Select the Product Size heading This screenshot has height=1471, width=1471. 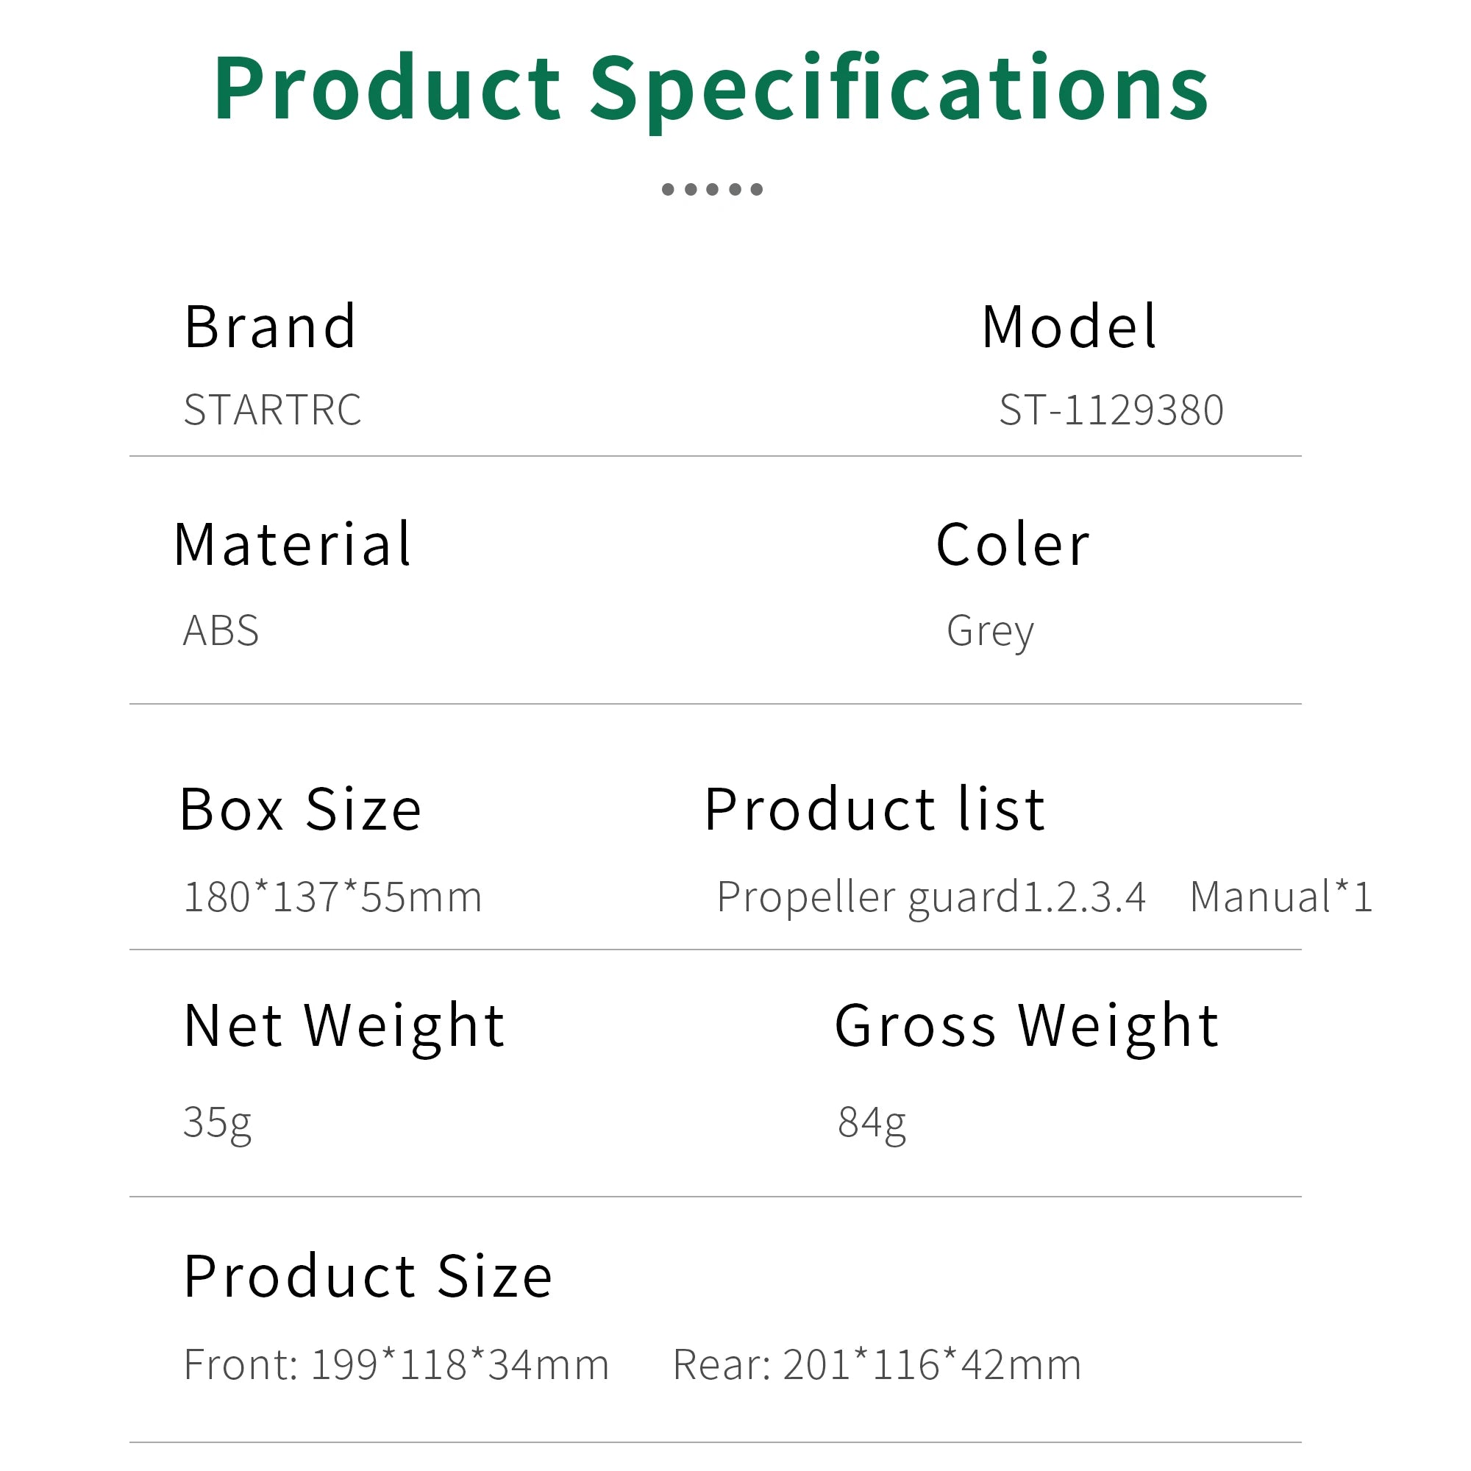click(368, 1276)
